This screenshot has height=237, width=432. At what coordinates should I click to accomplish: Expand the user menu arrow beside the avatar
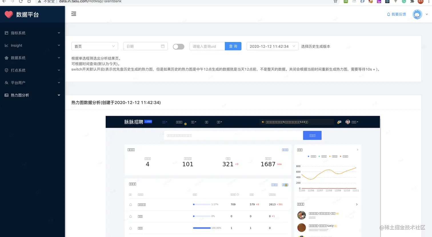coord(427,14)
